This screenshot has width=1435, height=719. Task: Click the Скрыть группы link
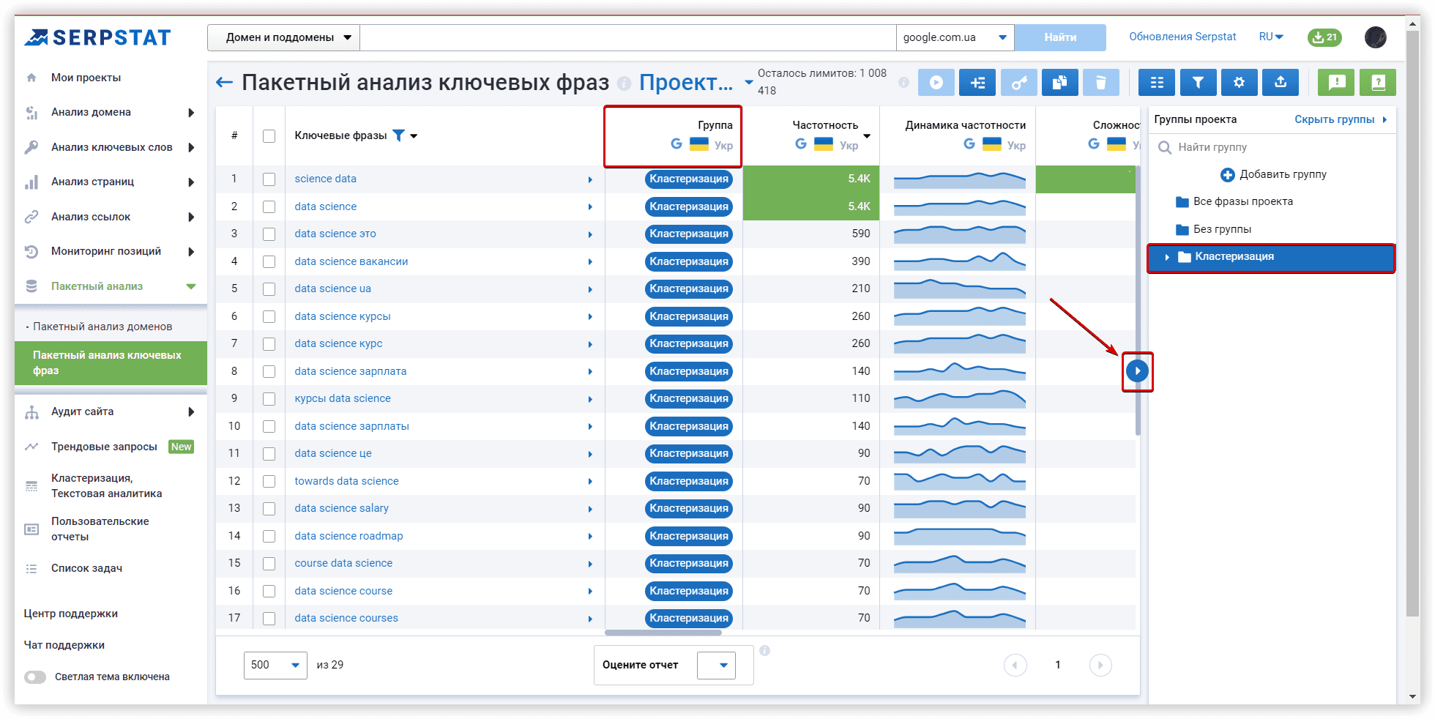click(1334, 119)
